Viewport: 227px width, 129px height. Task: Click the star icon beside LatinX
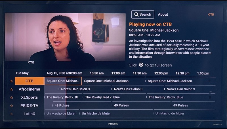12,114
